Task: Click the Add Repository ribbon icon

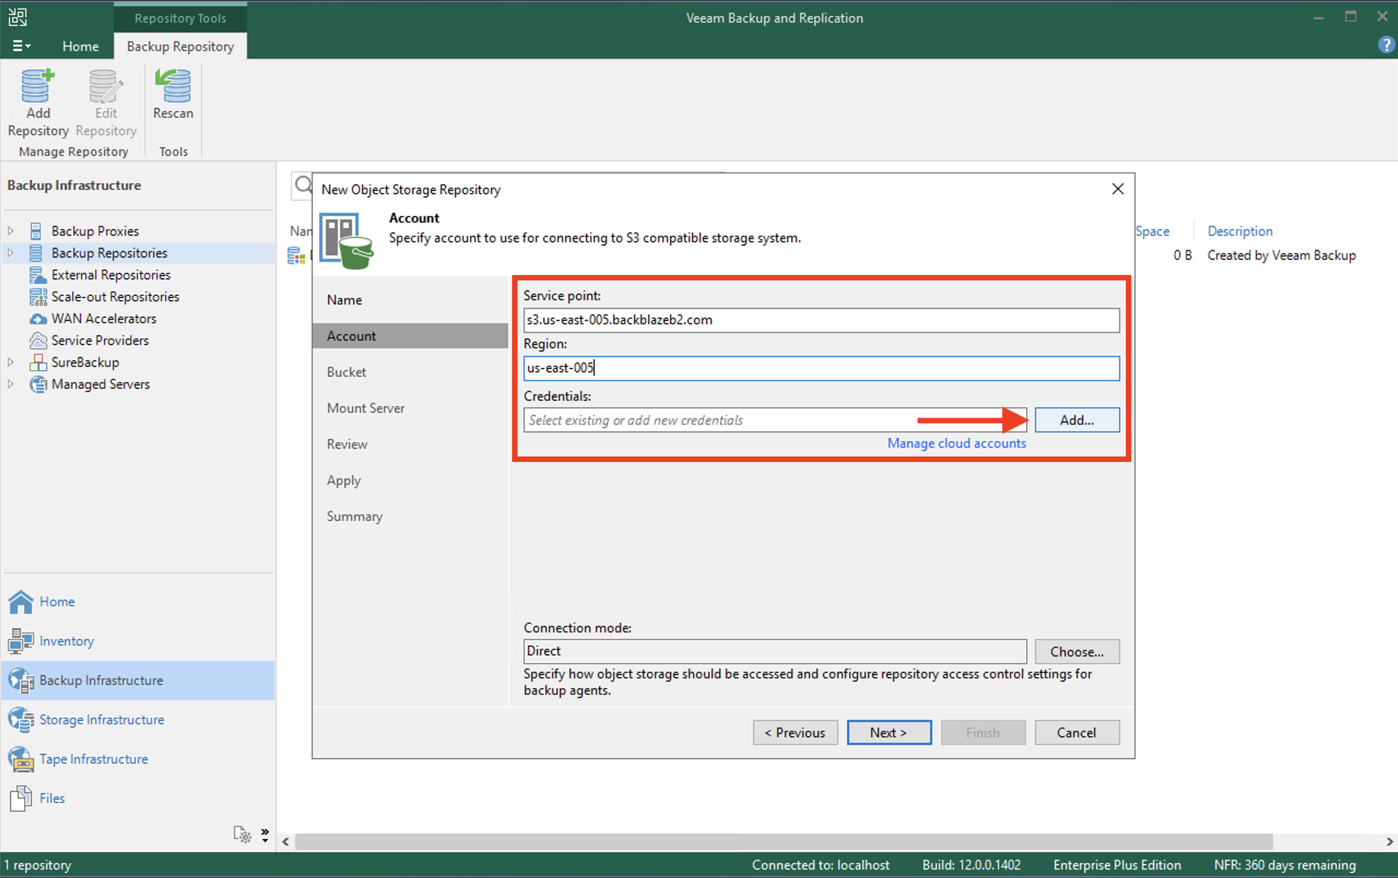Action: coord(38,85)
